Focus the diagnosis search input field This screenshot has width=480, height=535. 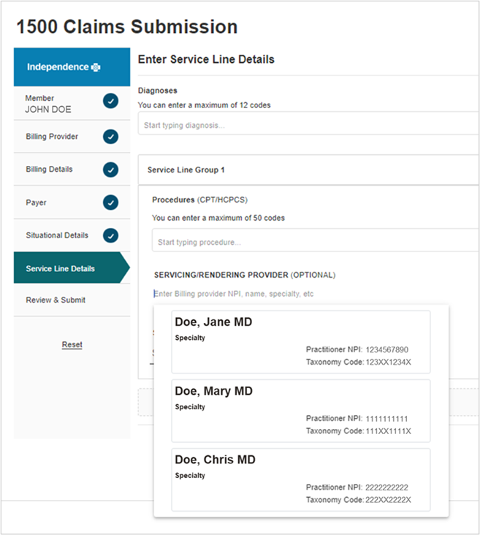[x=307, y=125]
